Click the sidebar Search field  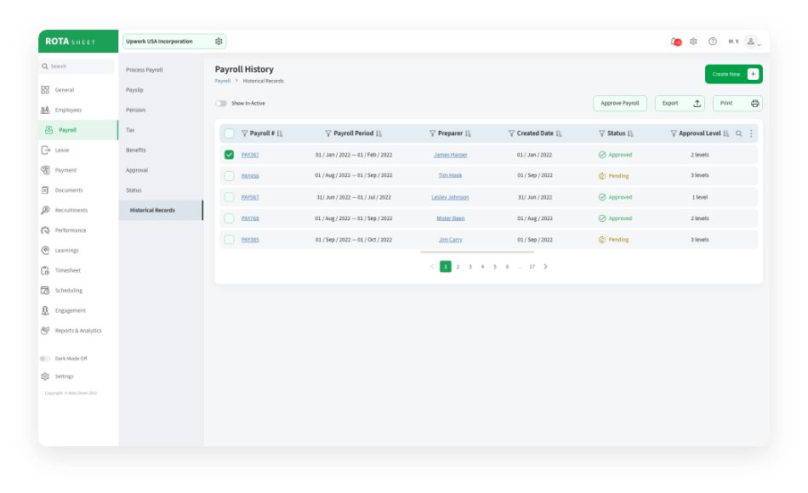pos(77,66)
